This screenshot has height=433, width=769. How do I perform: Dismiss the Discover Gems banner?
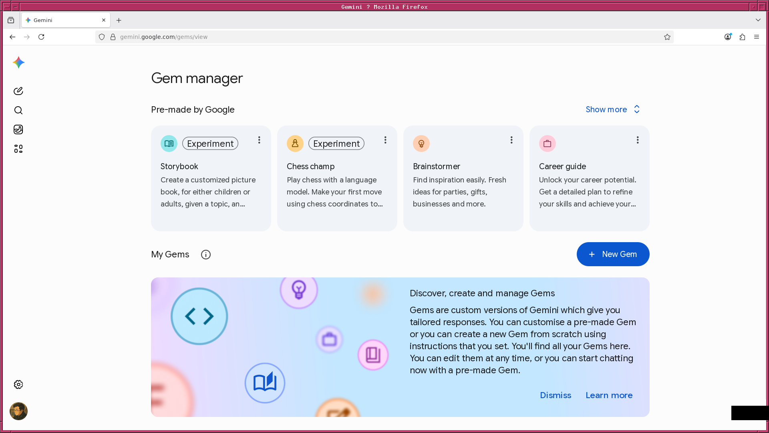pyautogui.click(x=556, y=395)
